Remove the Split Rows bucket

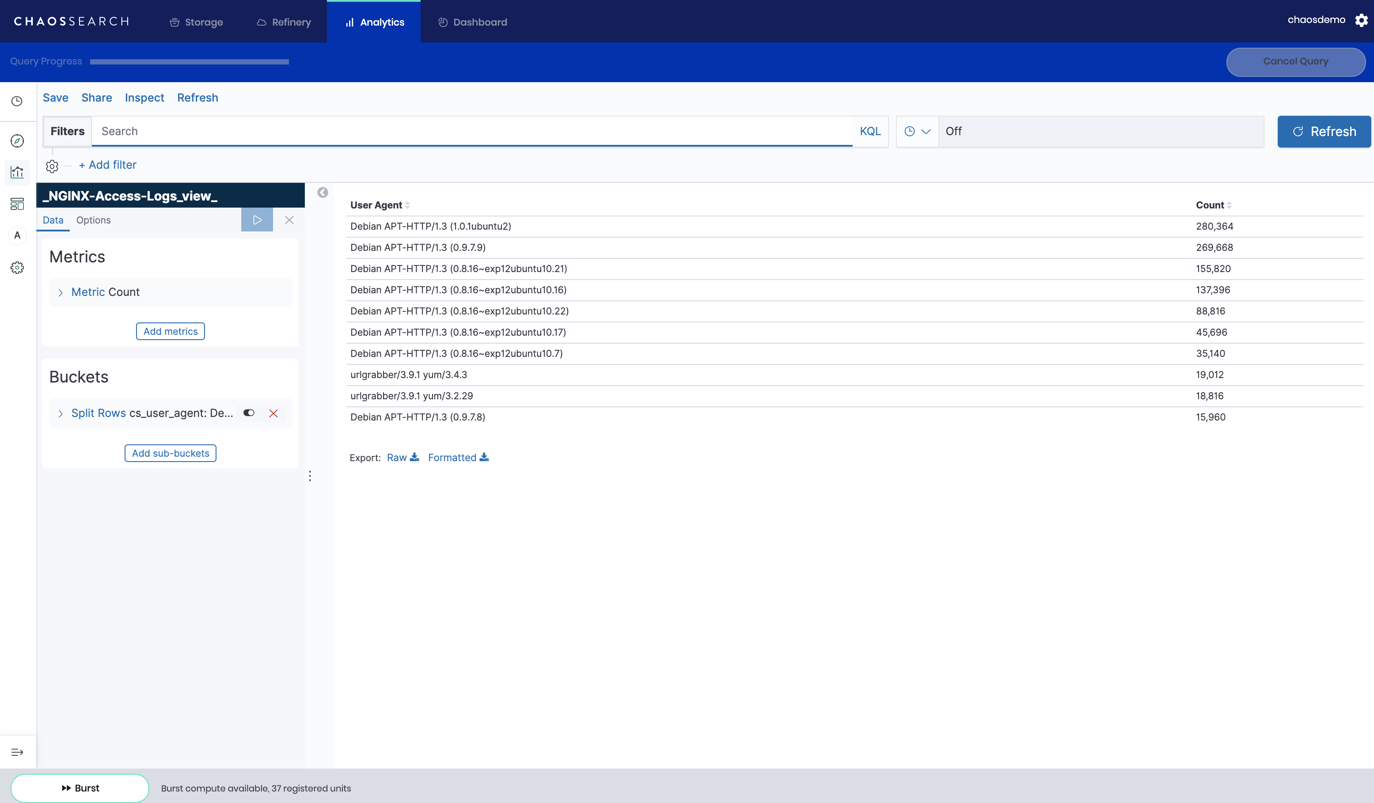point(273,413)
